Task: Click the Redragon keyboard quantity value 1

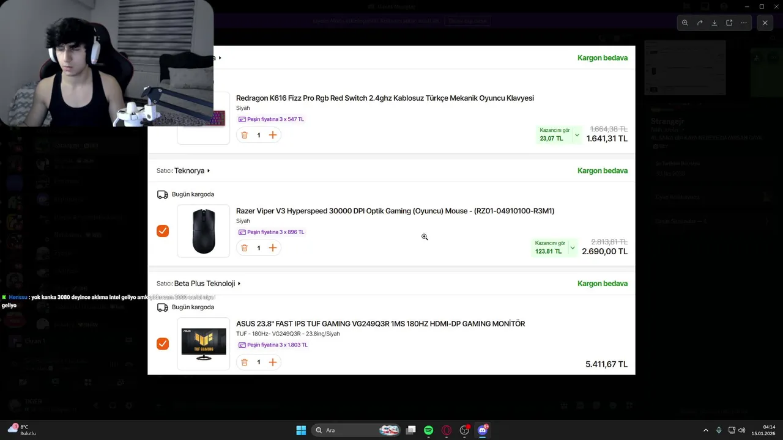Action: pos(259,135)
